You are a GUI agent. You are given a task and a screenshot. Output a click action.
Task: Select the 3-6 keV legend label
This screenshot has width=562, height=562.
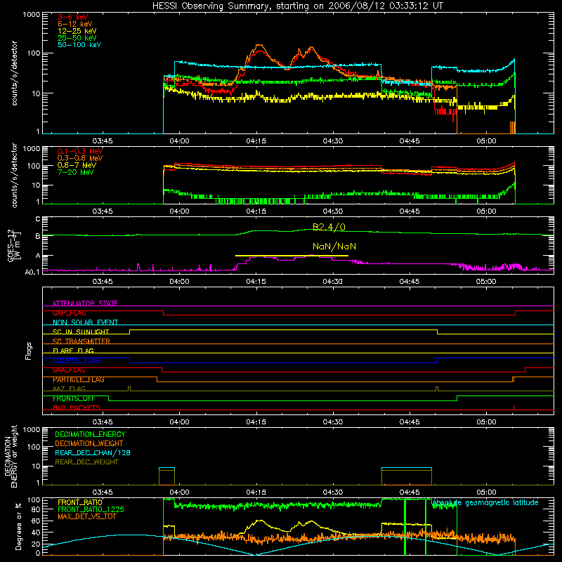[73, 17]
